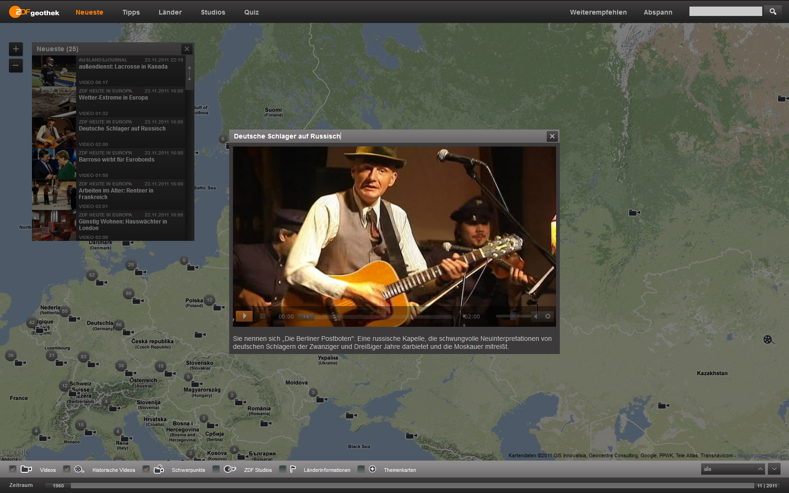Click the Schweiz 12-video marker
The width and height of the screenshot is (789, 493).
coord(65,386)
